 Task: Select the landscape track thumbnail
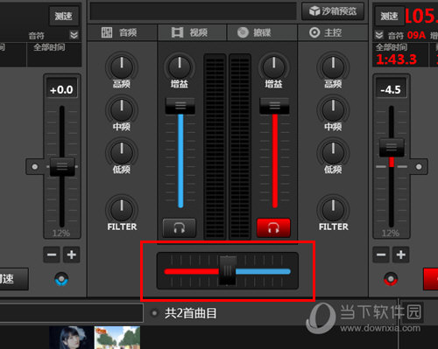[117, 338]
